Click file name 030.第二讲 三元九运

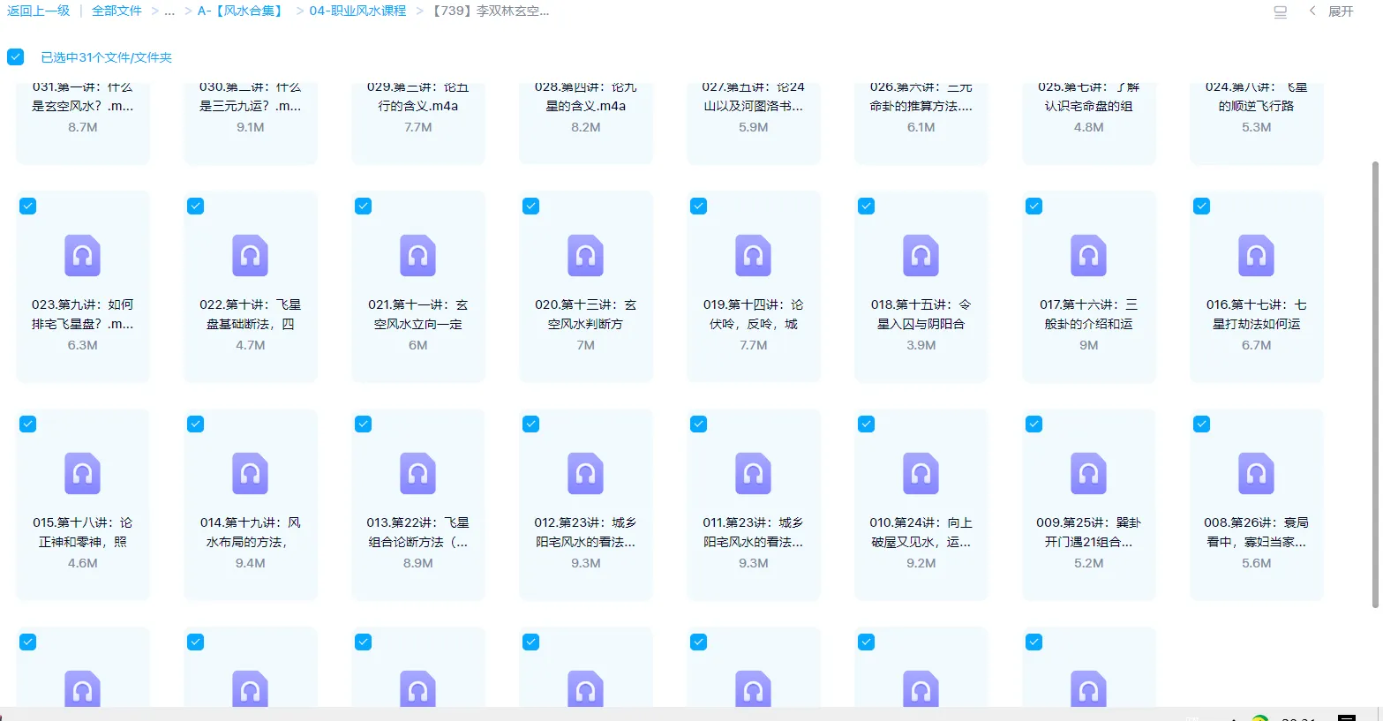pyautogui.click(x=251, y=96)
